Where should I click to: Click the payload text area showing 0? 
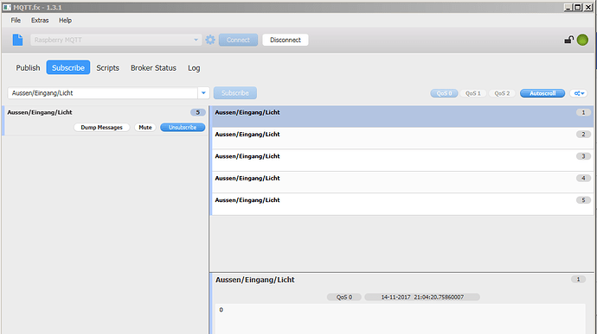[400, 318]
